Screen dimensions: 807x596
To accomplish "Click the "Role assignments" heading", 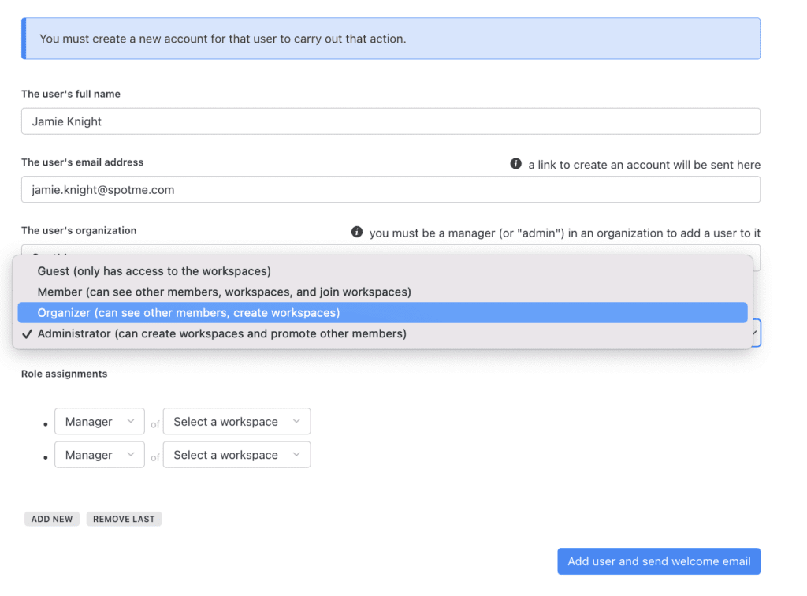I will (x=64, y=374).
